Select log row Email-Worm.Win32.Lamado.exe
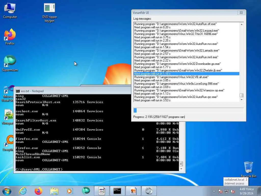The height and width of the screenshot is (196, 261). click(187, 50)
